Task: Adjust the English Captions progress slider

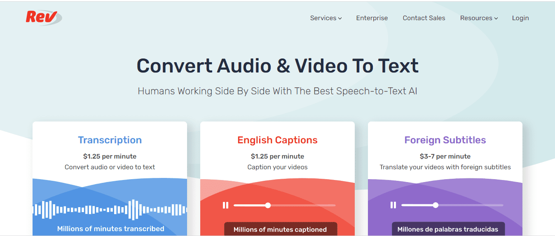Action: point(285,205)
